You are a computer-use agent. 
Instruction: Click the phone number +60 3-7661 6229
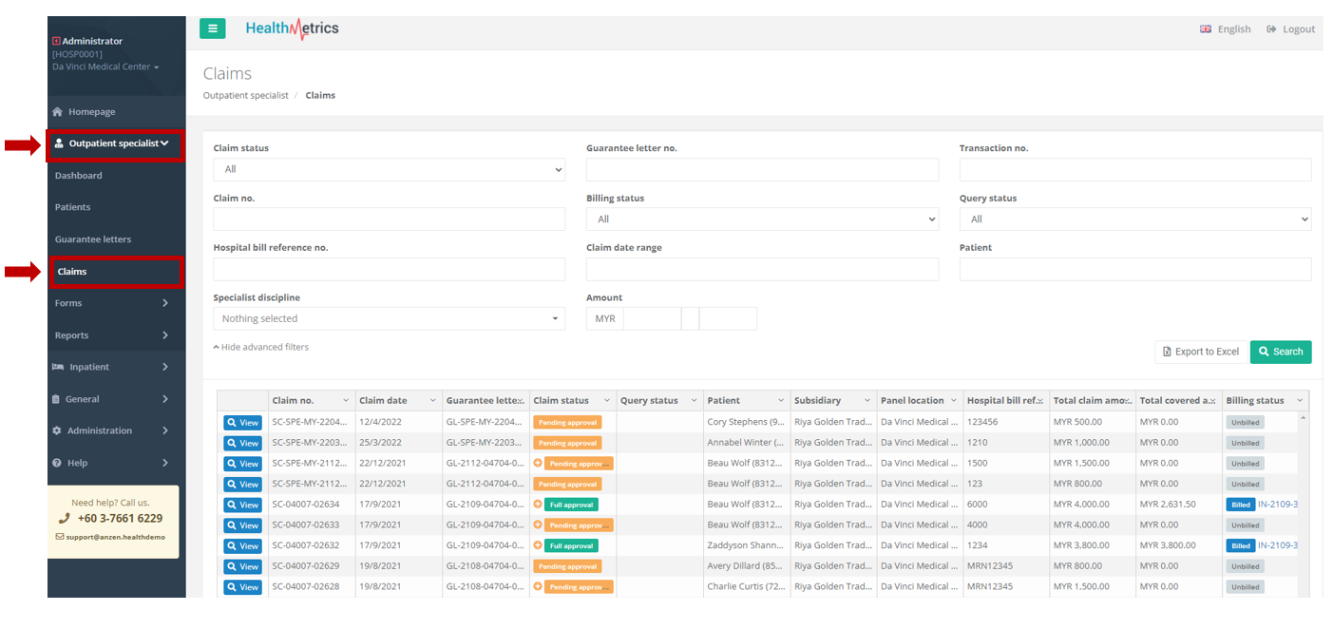119,519
